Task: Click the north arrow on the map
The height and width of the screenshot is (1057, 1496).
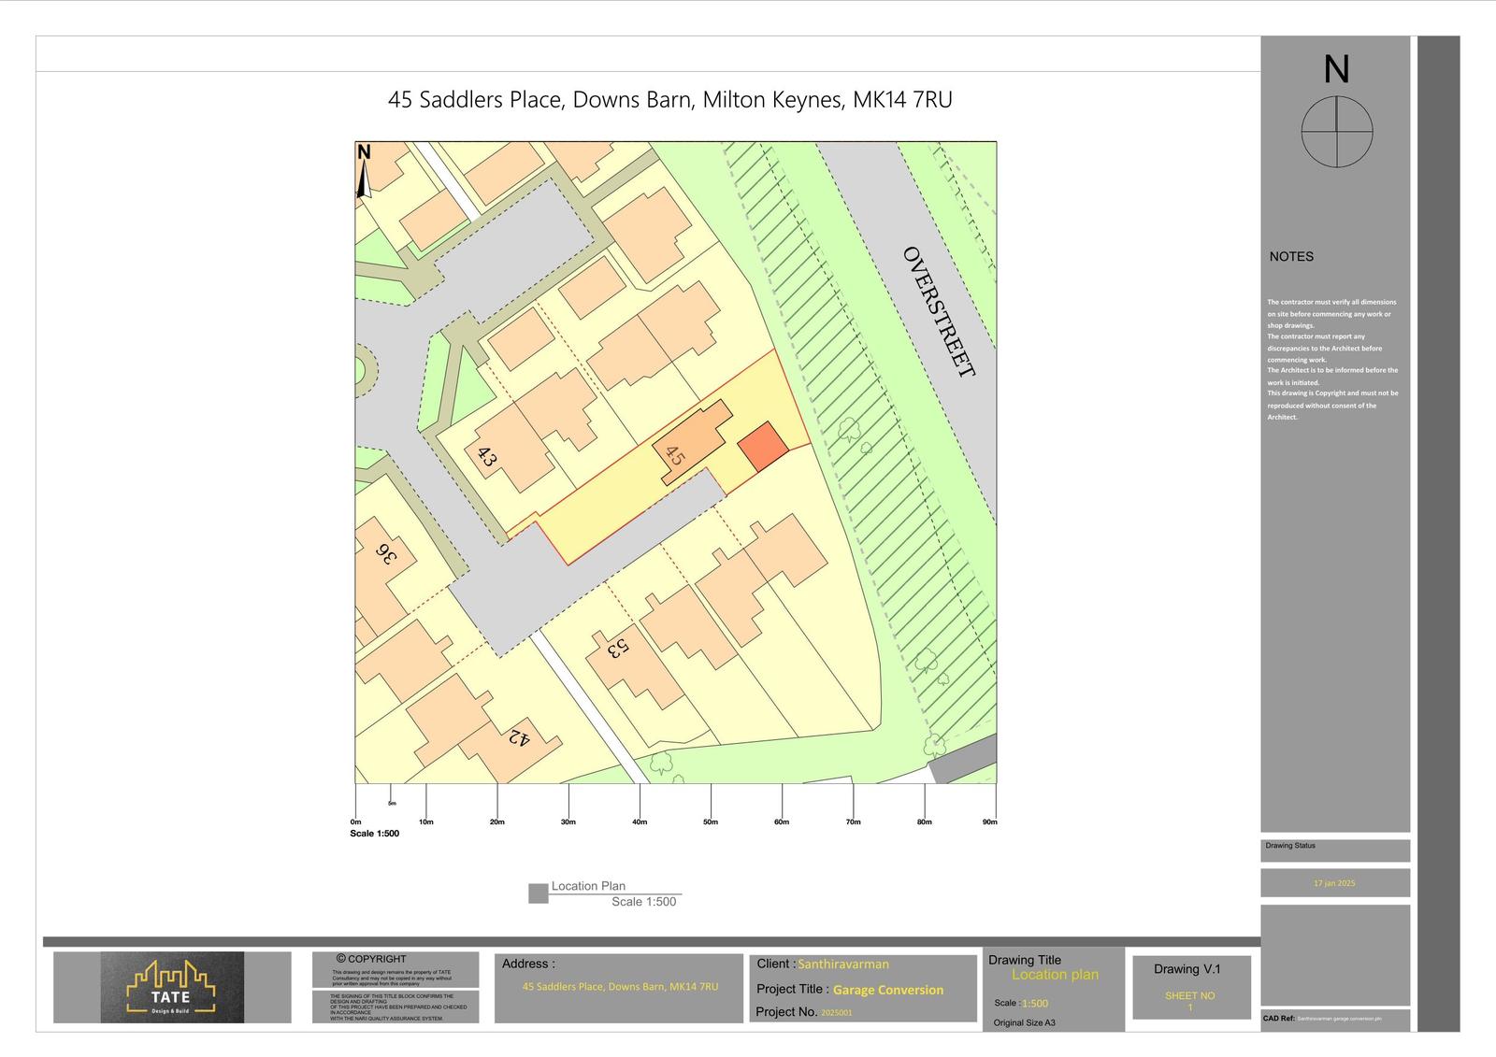Action: tap(364, 173)
